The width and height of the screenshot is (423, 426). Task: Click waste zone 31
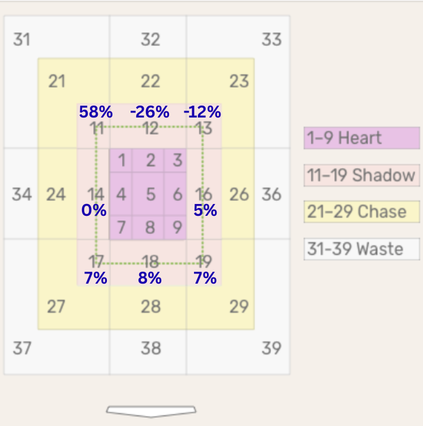[x=21, y=40]
